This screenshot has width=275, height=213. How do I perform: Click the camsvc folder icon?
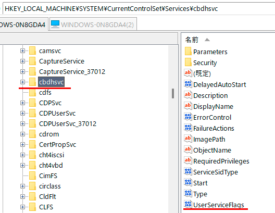pyautogui.click(x=33, y=51)
